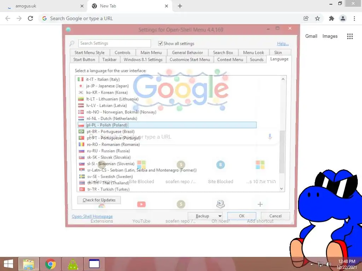Switch to Customize Start Menu tab
362x271 pixels.
tap(190, 59)
